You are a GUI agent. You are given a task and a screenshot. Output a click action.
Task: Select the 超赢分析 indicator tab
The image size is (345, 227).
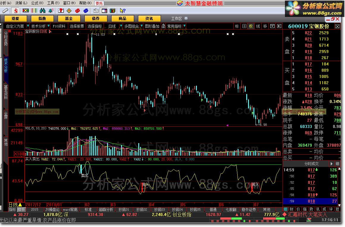pos(106,210)
